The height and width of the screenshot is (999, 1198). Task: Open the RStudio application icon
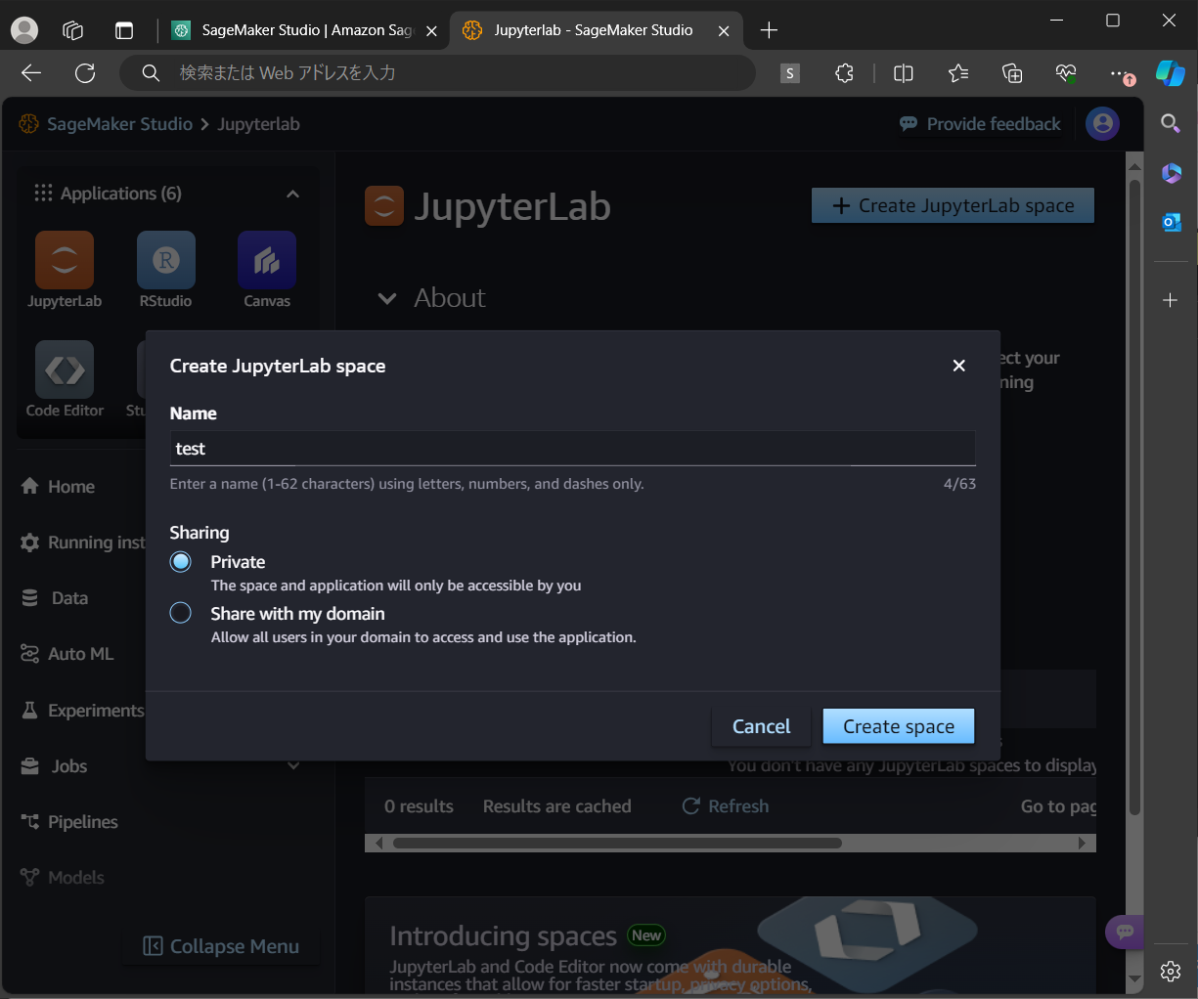click(165, 260)
